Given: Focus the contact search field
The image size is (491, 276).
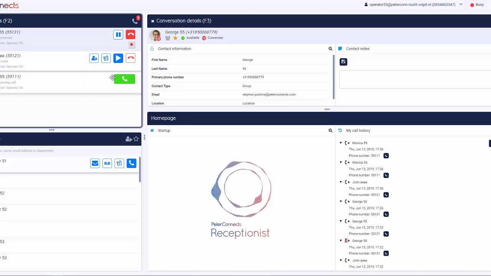Looking at the screenshot, I should (x=69, y=151).
